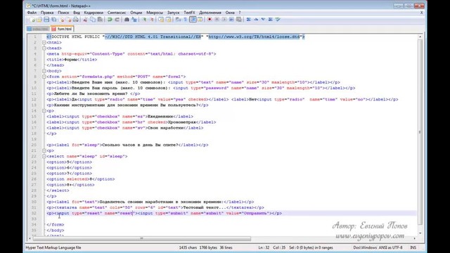Collapse the html fold on line 2
This screenshot has width=450, height=253.
click(x=44, y=42)
